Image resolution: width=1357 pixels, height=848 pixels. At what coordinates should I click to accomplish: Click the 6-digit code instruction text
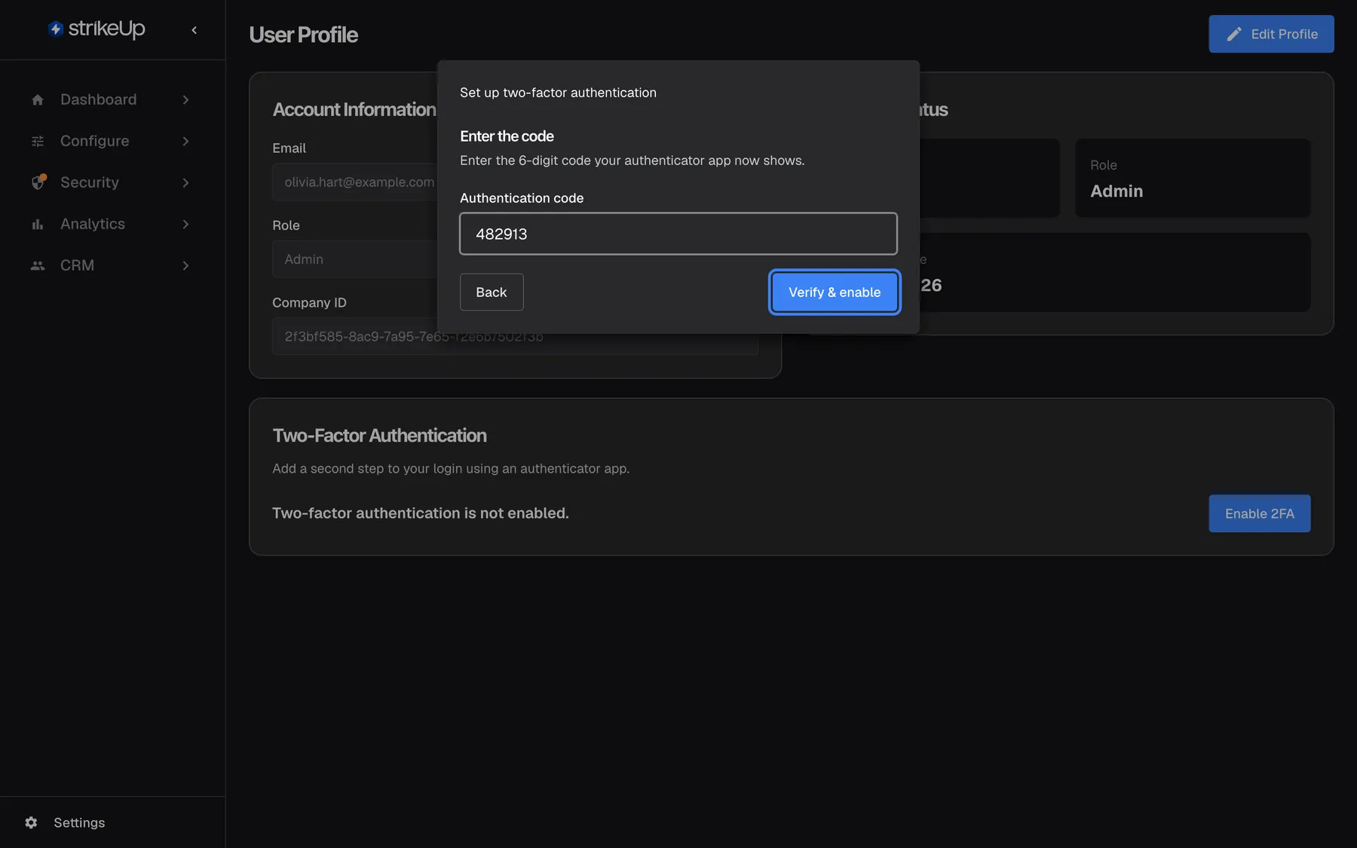point(632,161)
